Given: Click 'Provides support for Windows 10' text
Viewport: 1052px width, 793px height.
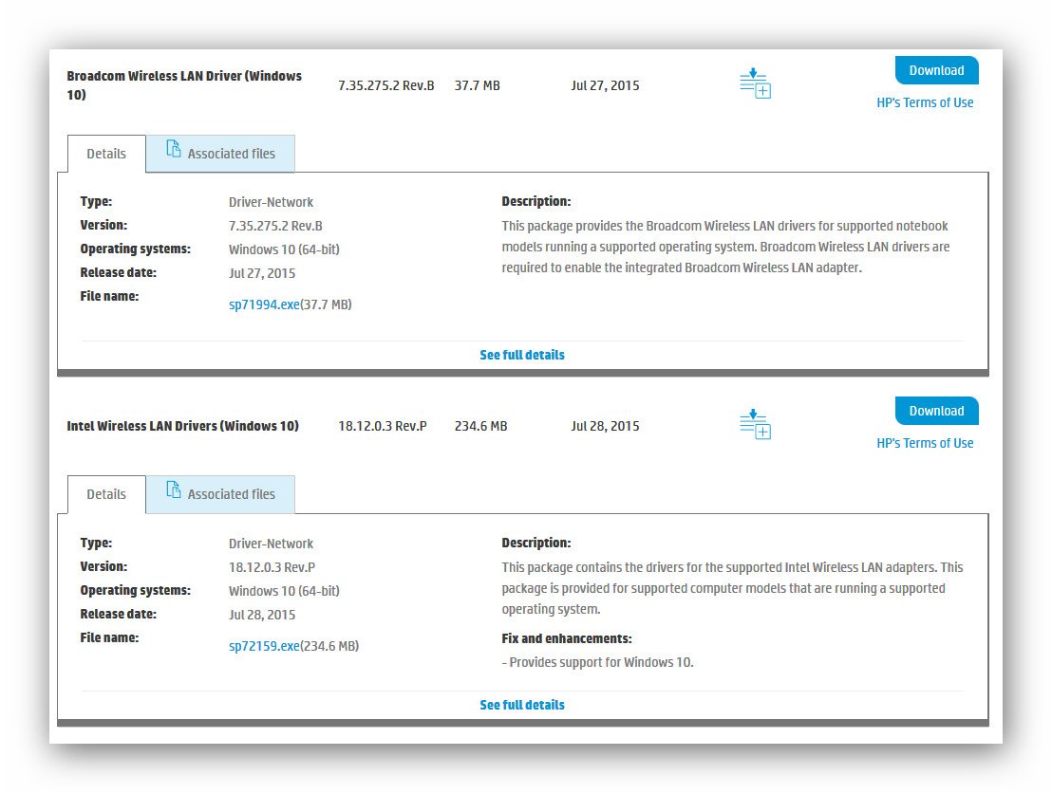Looking at the screenshot, I should (601, 662).
